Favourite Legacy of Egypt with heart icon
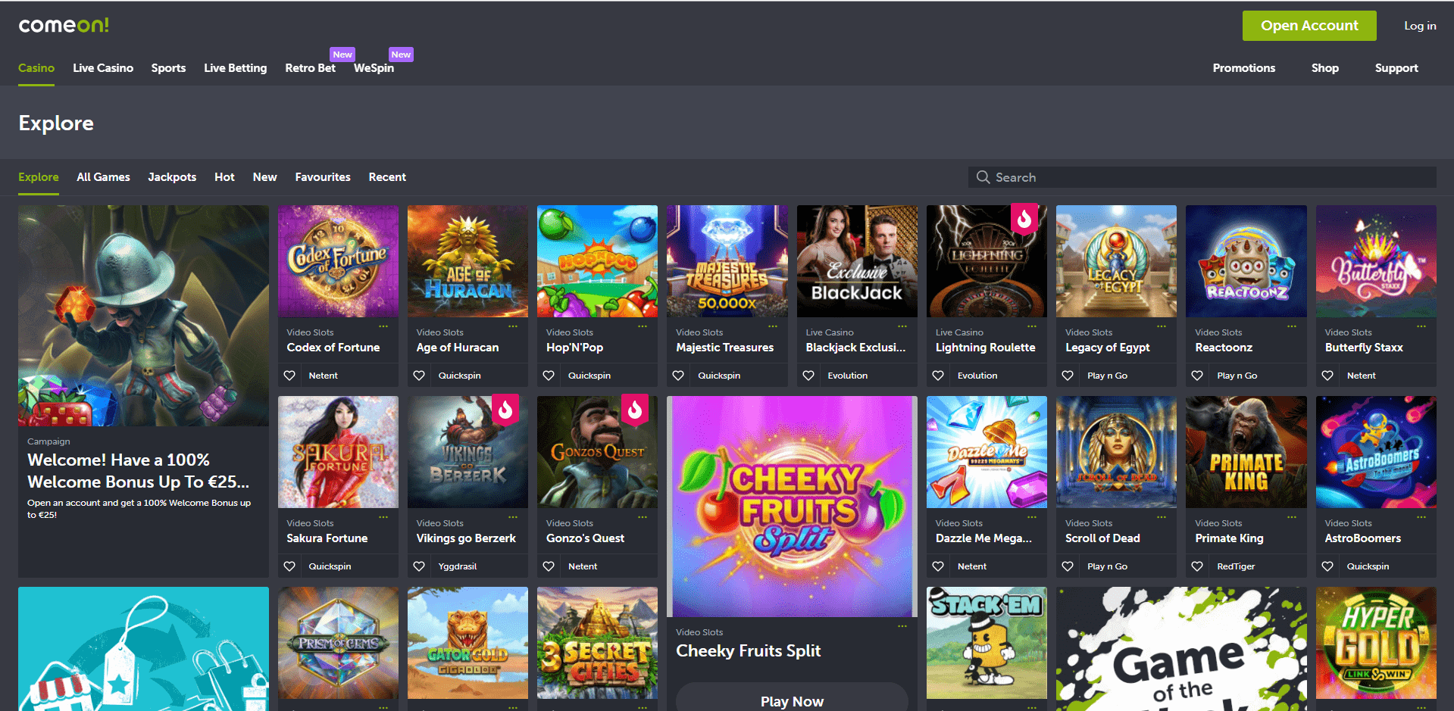Viewport: 1454px width, 711px height. [x=1068, y=376]
